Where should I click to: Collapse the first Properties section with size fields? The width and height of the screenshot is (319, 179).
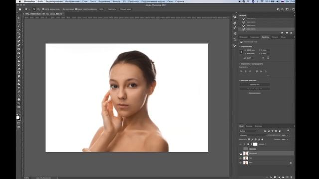coord(240,47)
